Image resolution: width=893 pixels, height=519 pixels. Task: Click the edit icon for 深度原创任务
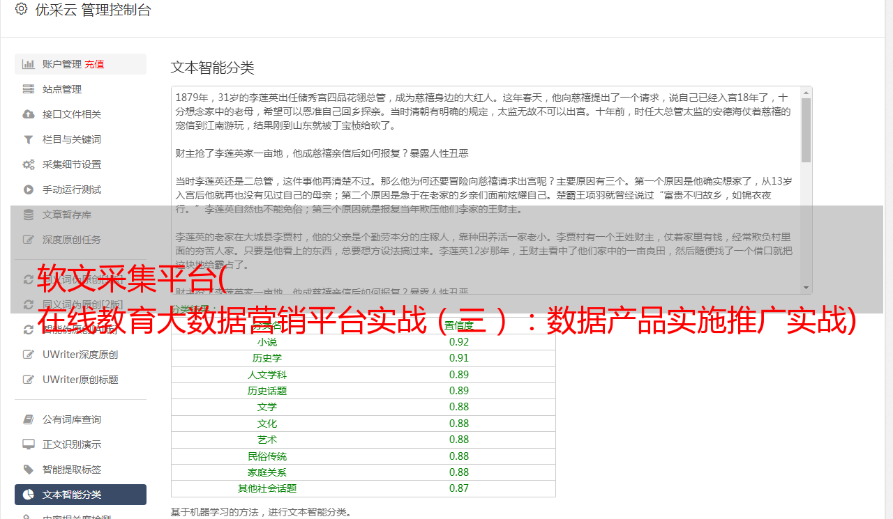(x=29, y=240)
